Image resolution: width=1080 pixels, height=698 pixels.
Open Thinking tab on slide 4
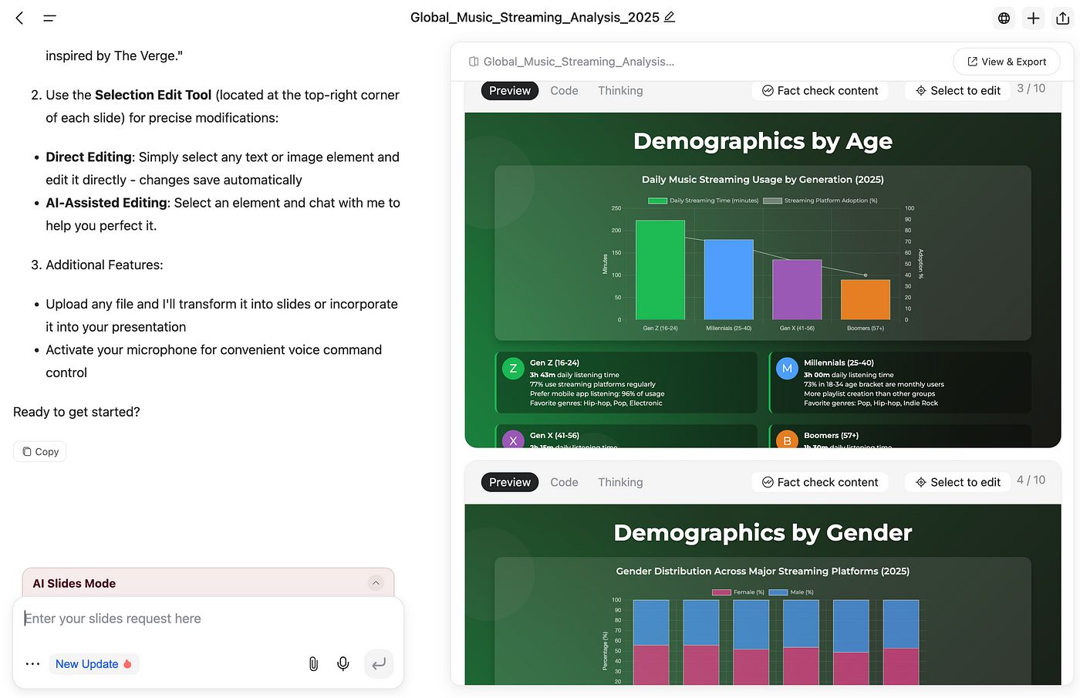(x=620, y=482)
